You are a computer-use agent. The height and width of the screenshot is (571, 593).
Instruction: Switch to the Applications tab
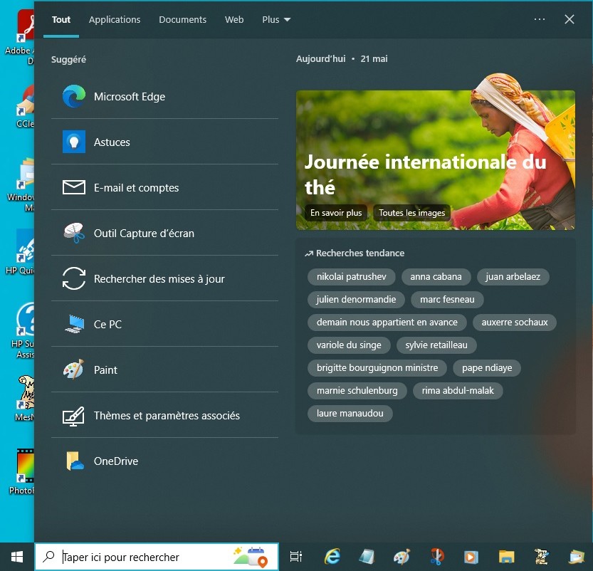[x=115, y=20]
